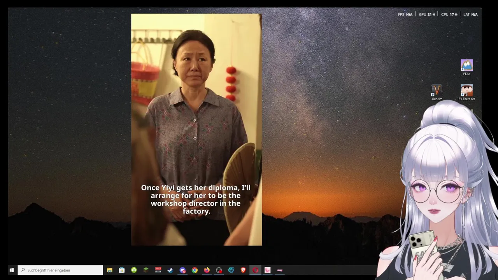Launch Firefox from the taskbar
The width and height of the screenshot is (498, 280).
[x=207, y=270]
